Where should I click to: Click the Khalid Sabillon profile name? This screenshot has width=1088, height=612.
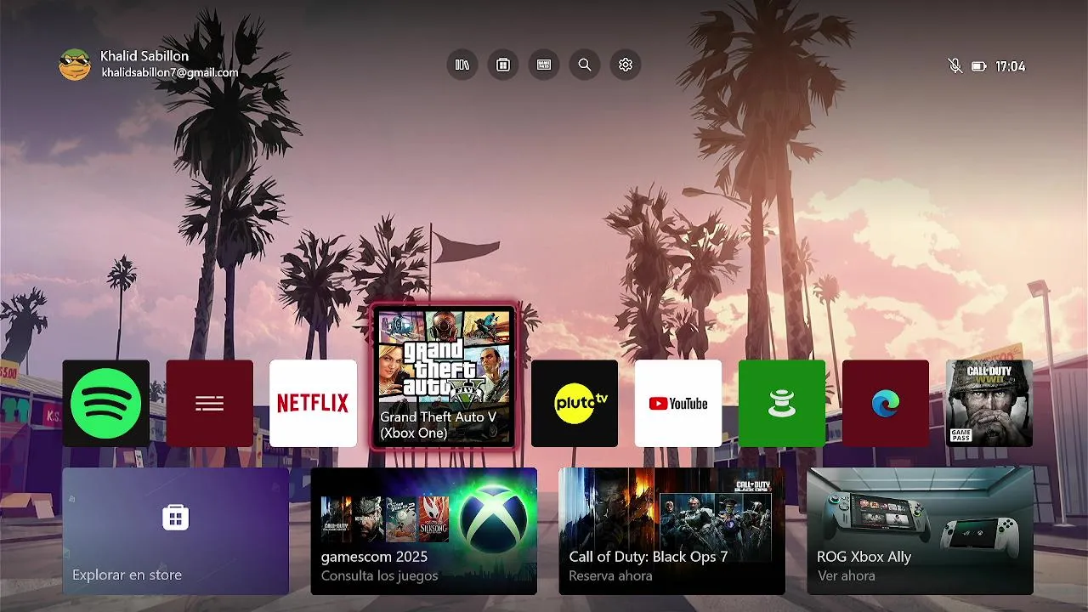144,56
